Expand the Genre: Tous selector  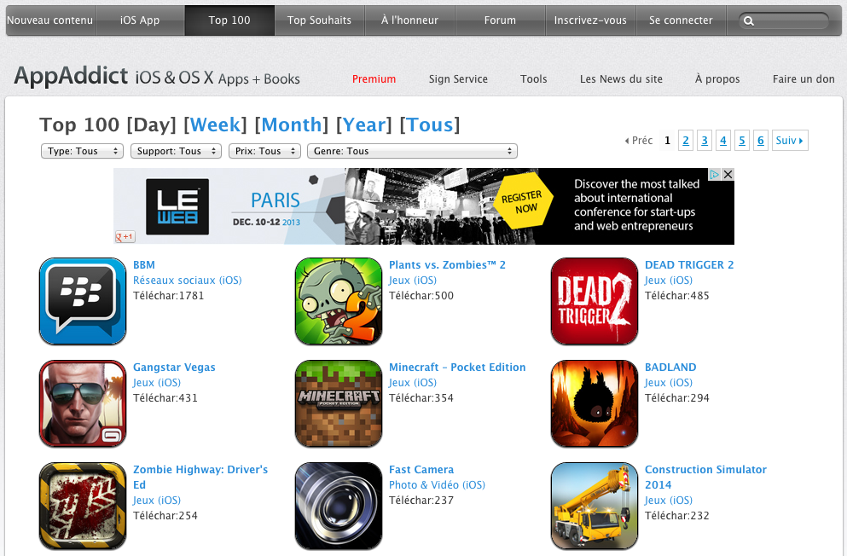pyautogui.click(x=412, y=151)
